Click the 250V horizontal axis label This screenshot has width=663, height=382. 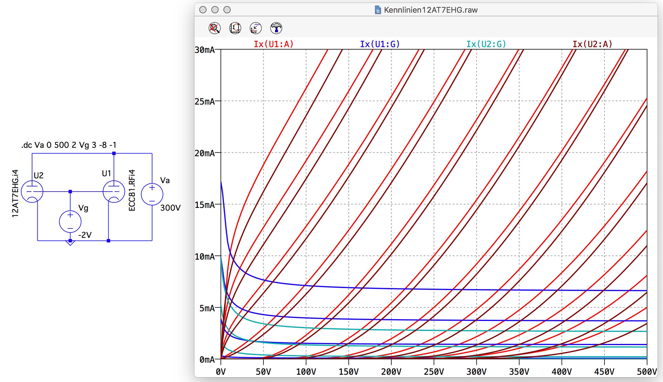click(x=434, y=372)
